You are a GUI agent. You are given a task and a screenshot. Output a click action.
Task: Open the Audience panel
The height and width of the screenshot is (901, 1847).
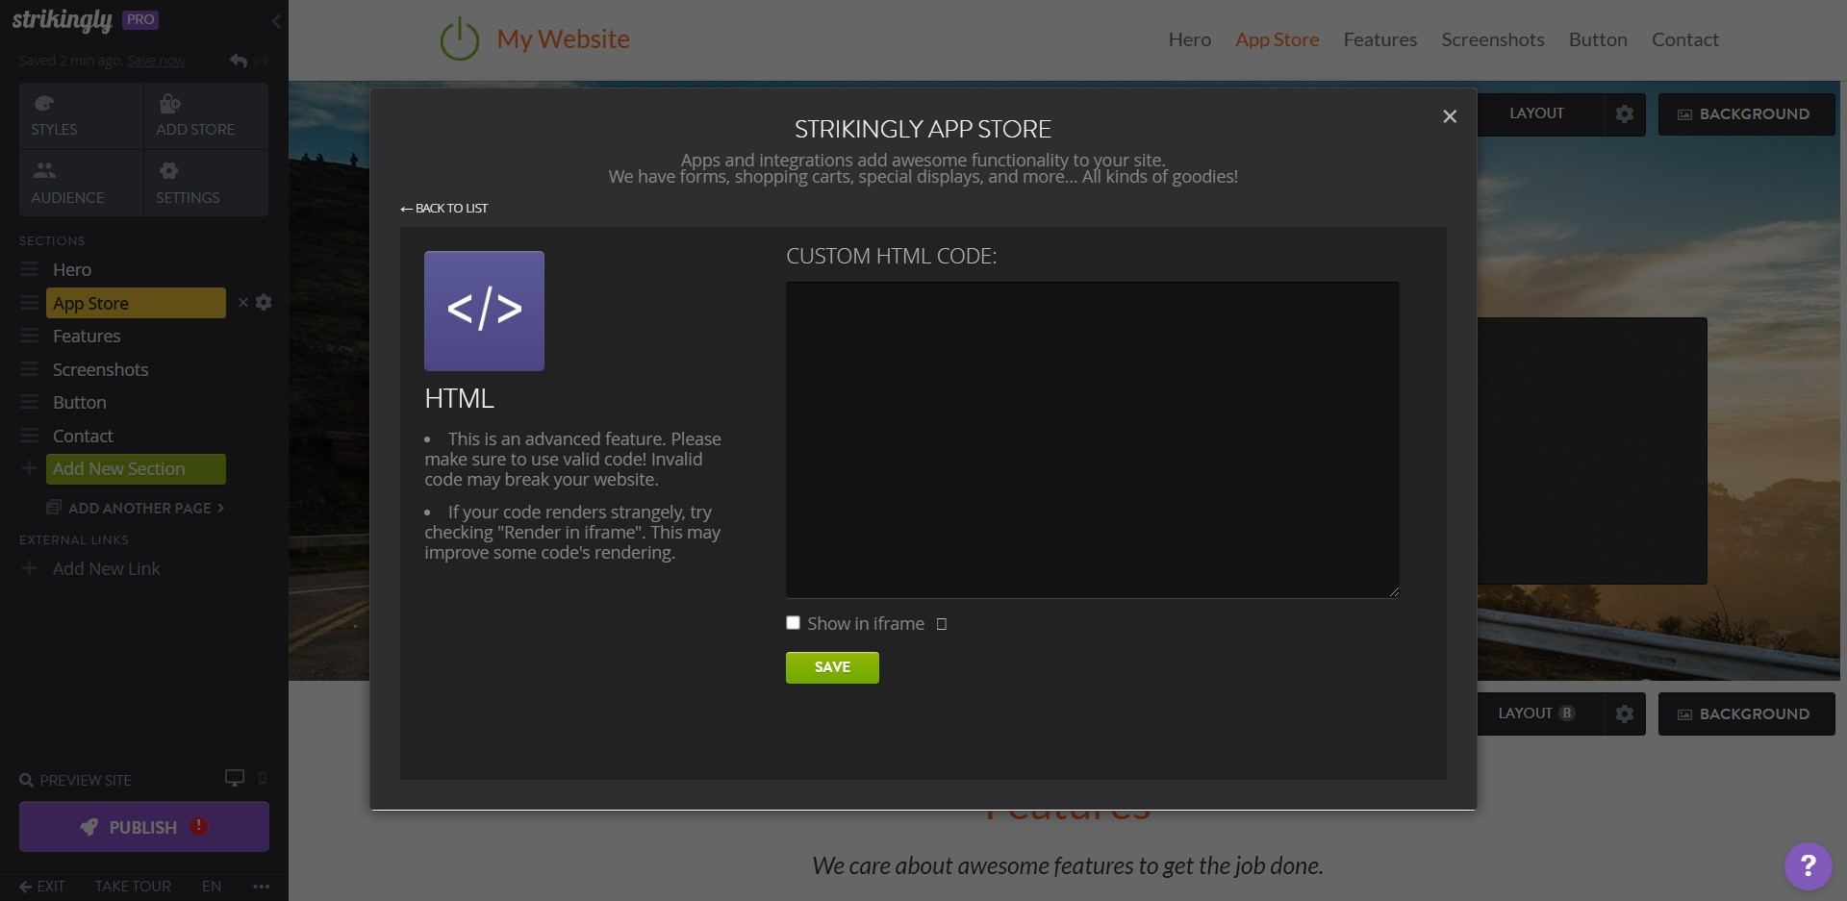pos(68,184)
